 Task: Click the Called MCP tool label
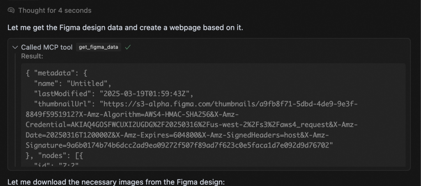pos(47,47)
